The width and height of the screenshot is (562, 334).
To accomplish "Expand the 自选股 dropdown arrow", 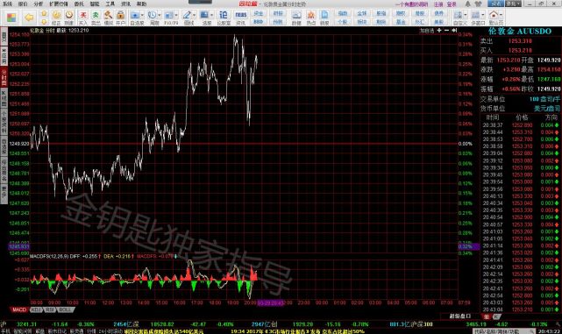I will (142, 15).
